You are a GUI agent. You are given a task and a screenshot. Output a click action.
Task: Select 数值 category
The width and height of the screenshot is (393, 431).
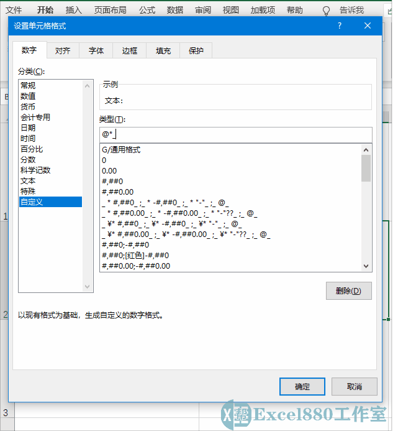click(50, 96)
